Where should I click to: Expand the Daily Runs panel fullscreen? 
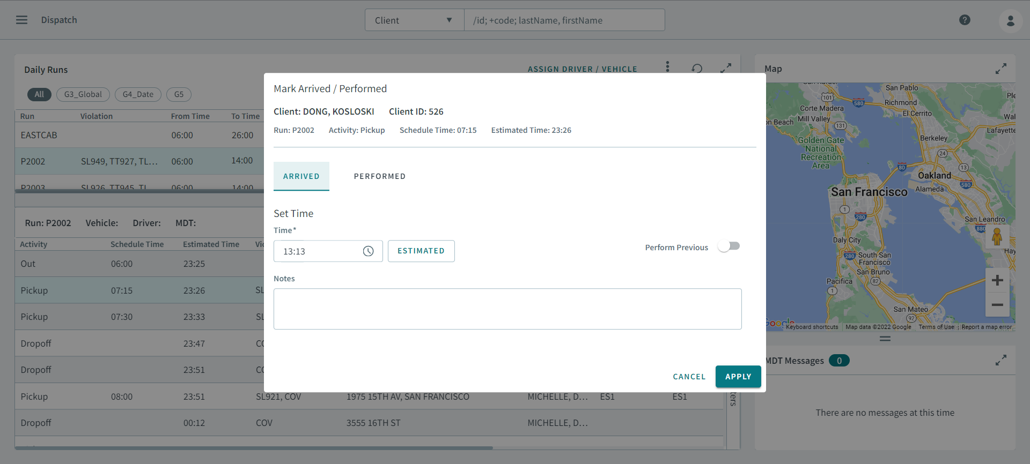(726, 69)
